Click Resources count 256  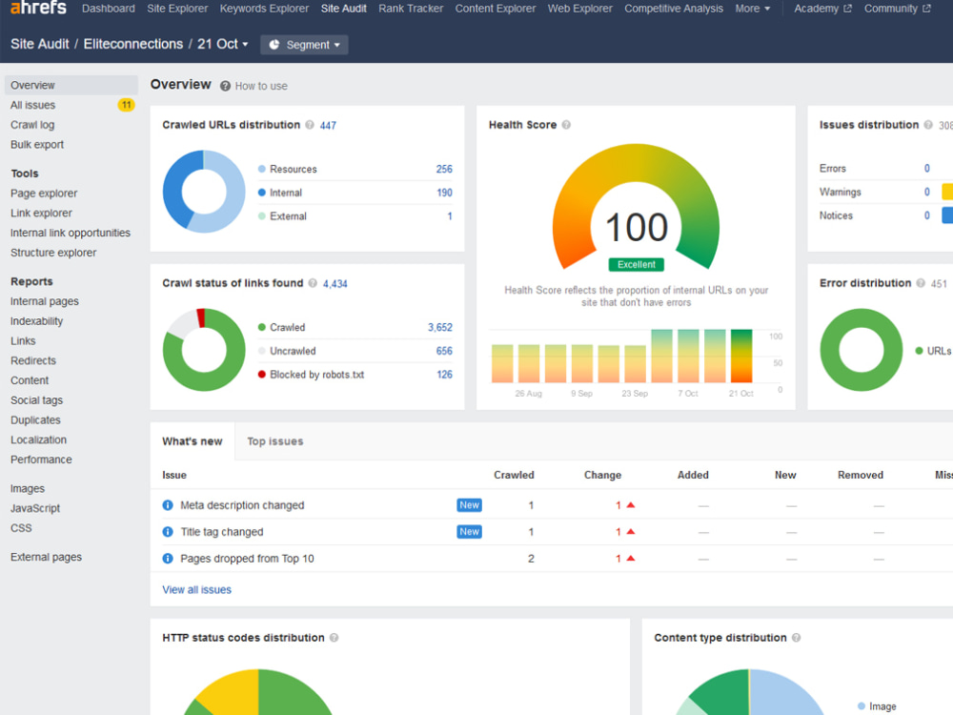[x=444, y=169]
